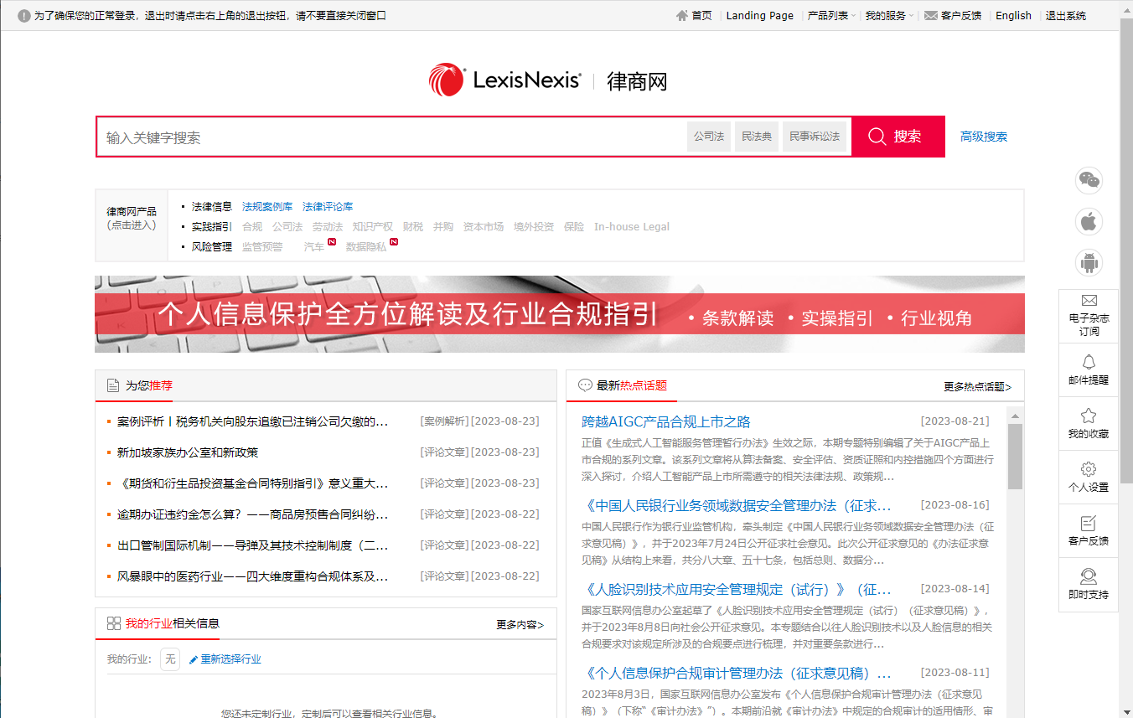
Task: Open 我的收藏 star icon
Action: point(1089,416)
